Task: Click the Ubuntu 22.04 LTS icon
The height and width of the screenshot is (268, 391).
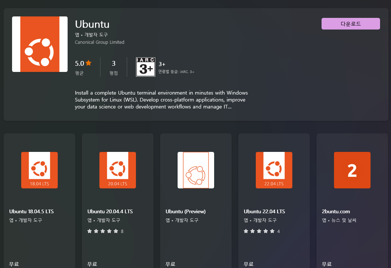Action: tap(274, 170)
